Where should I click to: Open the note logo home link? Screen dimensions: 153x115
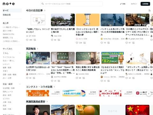(9, 4)
